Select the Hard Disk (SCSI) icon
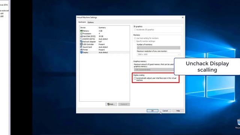 pos(81,36)
